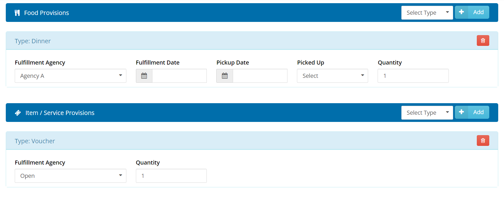The image size is (504, 198).
Task: Click the Food Provisions utensils icon
Action: [17, 13]
